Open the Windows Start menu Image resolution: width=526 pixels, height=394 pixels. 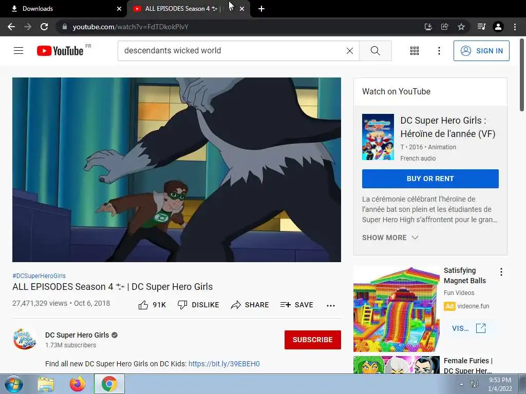[x=13, y=384]
